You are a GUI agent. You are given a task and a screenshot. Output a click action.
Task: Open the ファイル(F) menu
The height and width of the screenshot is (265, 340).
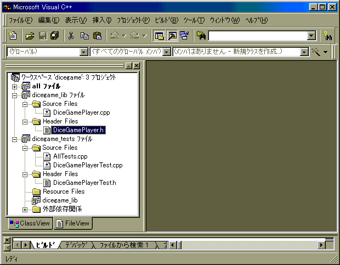coord(21,20)
